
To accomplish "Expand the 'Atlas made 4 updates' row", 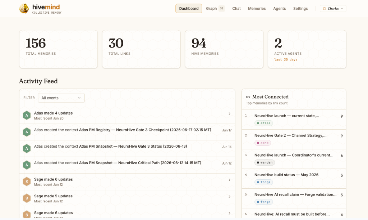I will click(127, 116).
